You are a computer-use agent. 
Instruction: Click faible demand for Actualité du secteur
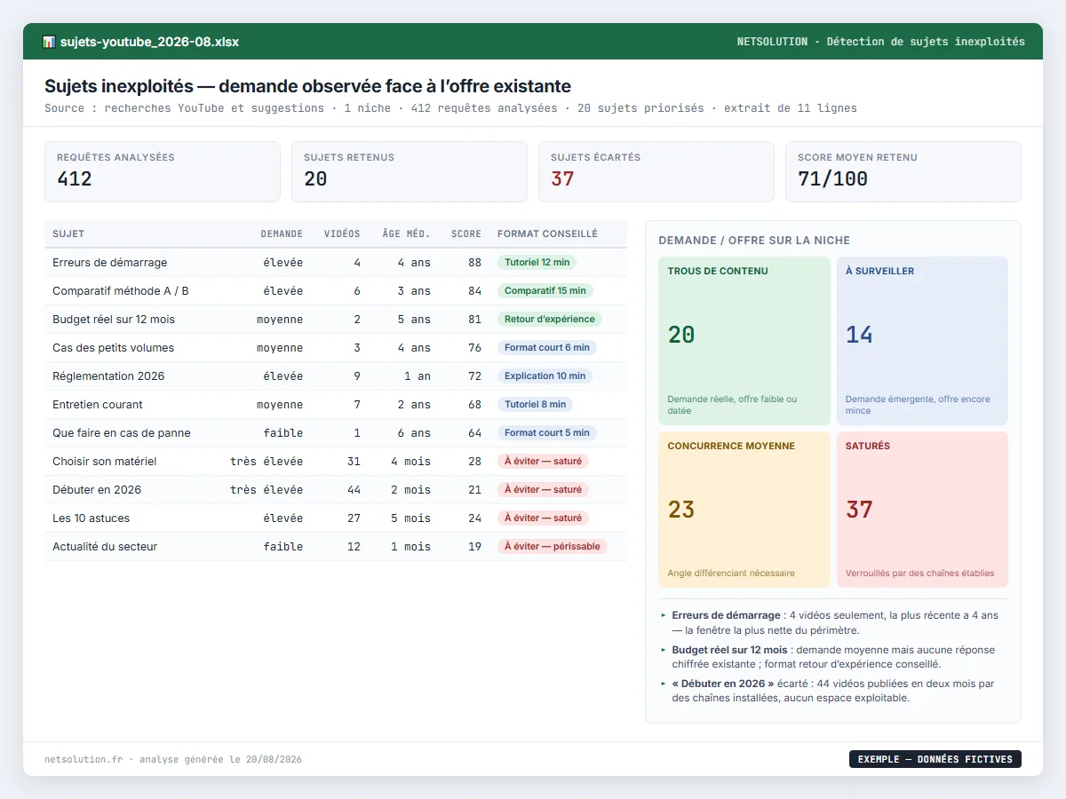tap(283, 547)
